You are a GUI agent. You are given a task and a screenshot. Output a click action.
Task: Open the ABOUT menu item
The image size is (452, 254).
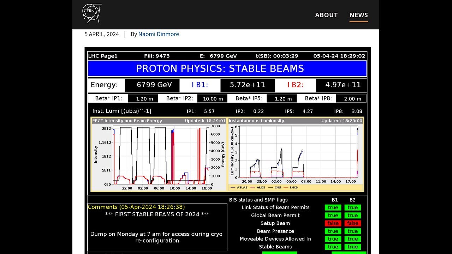(x=326, y=15)
